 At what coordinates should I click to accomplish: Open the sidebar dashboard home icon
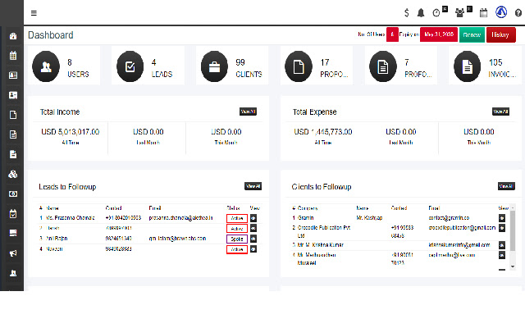(x=13, y=36)
